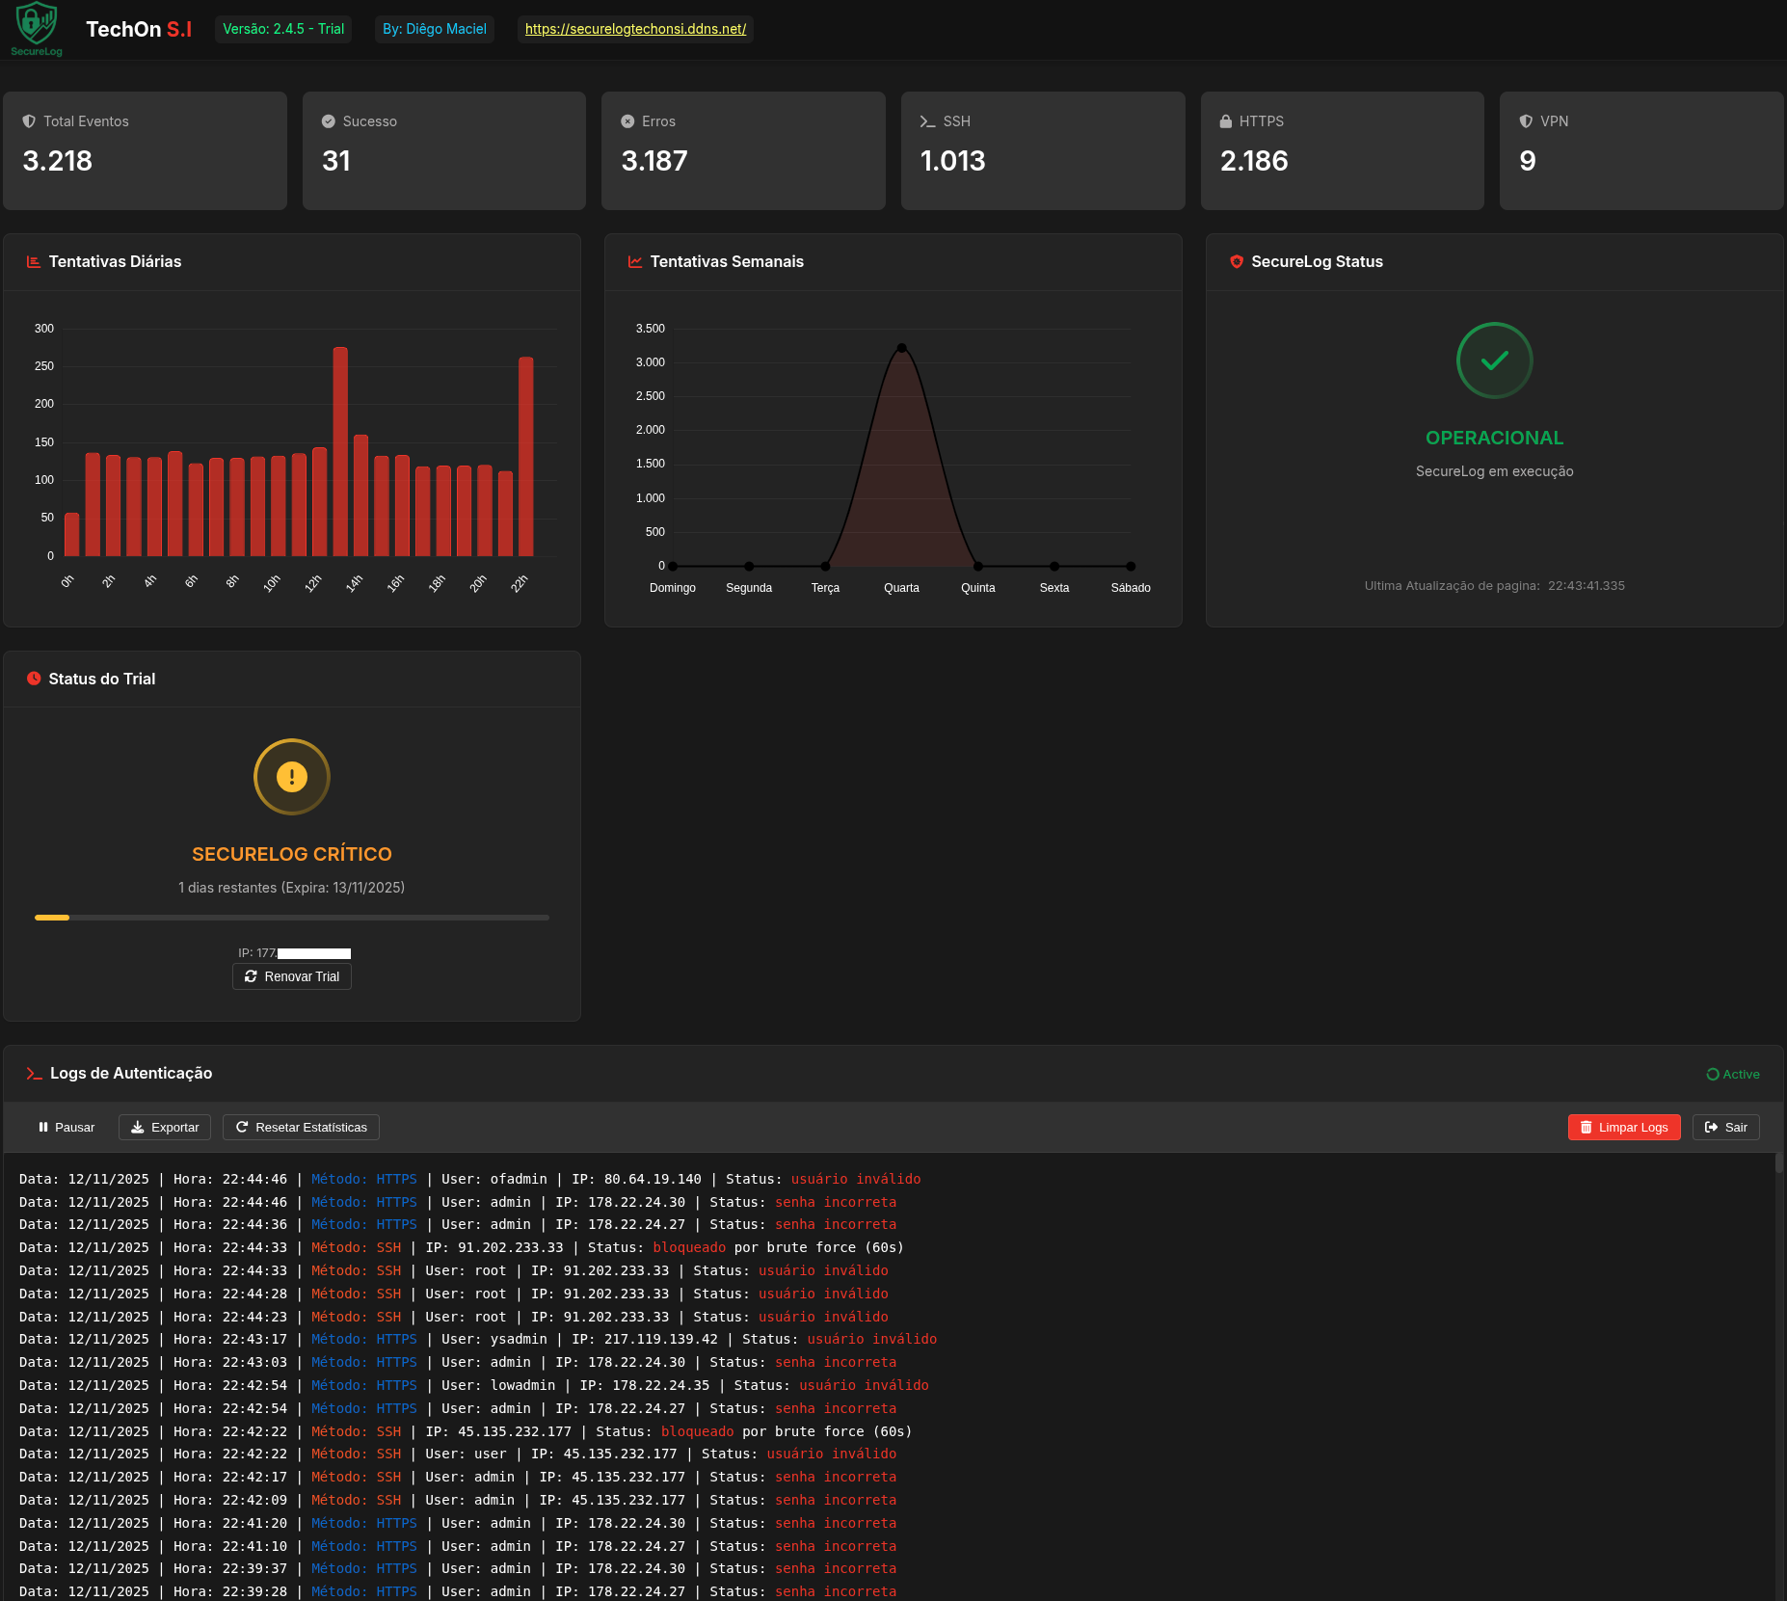This screenshot has height=1601, width=1787.
Task: Click the Tentativas Semanais chart icon
Action: pos(635,262)
